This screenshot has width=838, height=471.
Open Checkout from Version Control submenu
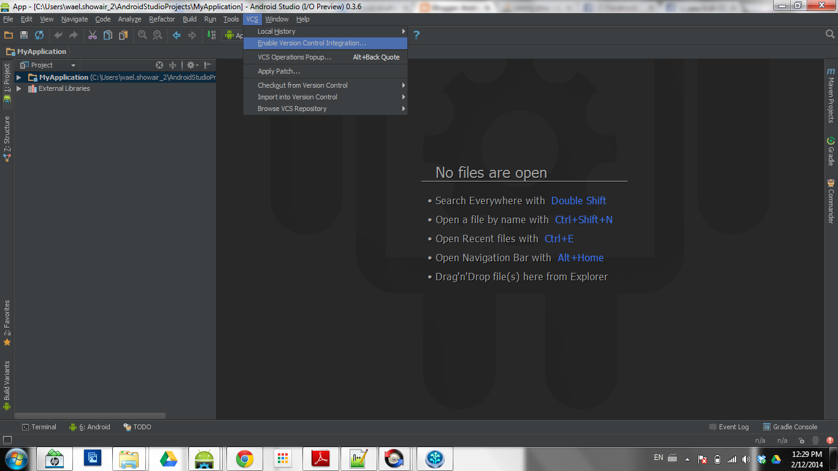pos(325,85)
